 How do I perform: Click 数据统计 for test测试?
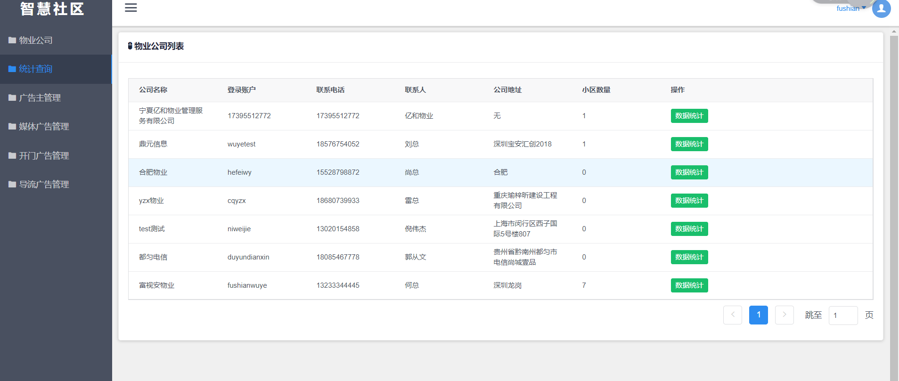[x=689, y=229]
